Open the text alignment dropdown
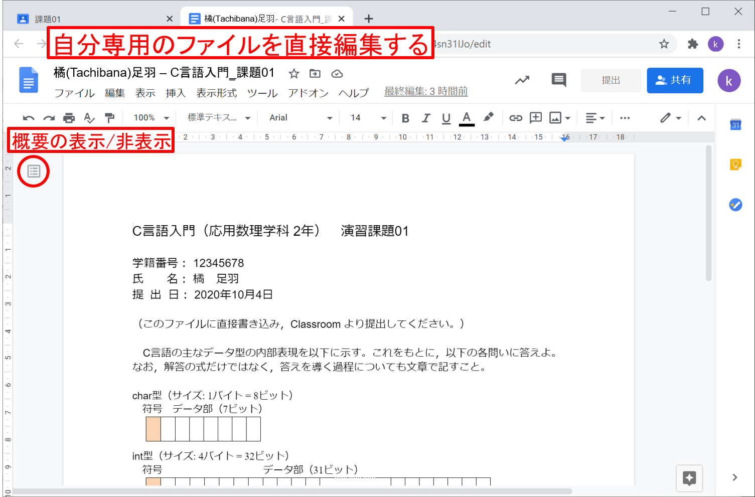 pyautogui.click(x=595, y=118)
